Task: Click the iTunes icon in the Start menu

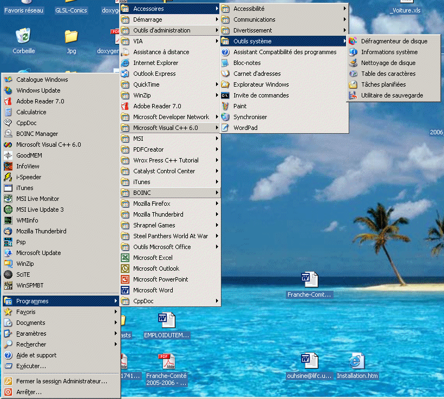Action: point(8,188)
